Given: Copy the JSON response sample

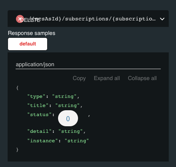Looking at the screenshot, I should pyautogui.click(x=79, y=78).
